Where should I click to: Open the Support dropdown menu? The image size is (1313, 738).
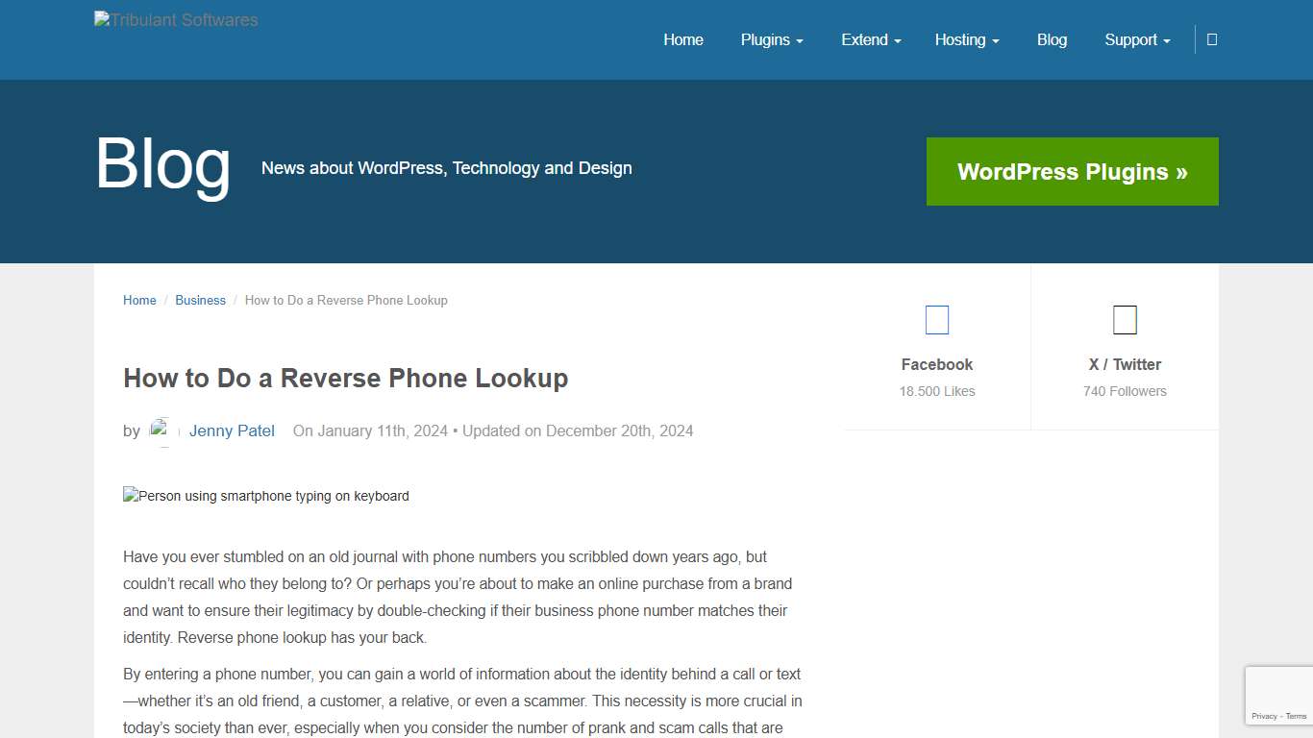point(1136,39)
